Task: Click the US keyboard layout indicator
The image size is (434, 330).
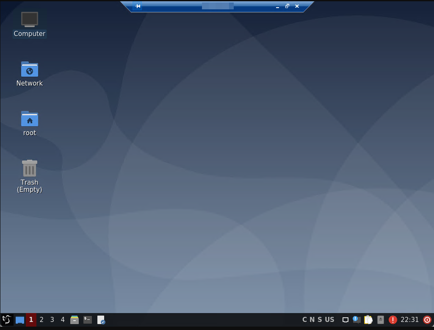Action: [329, 319]
